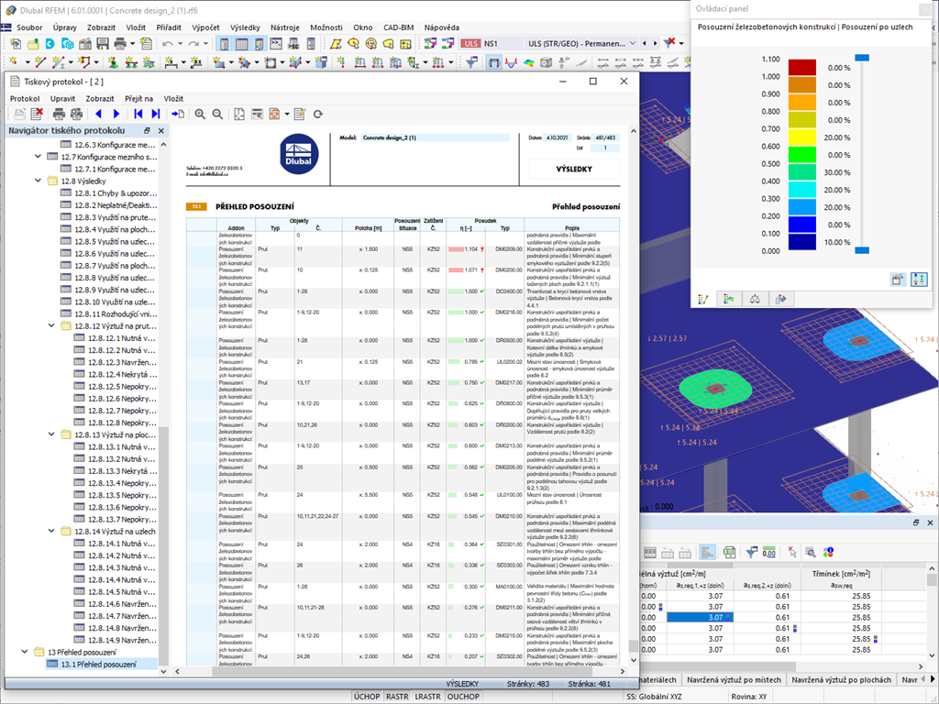Open the Výsledky menu
This screenshot has width=939, height=704.
[245, 27]
